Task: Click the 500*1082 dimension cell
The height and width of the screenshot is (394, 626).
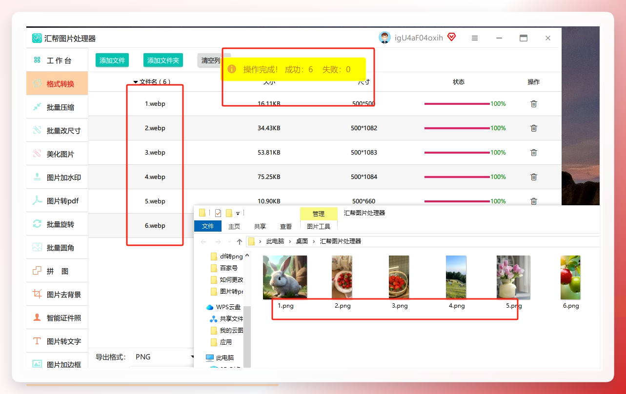Action: pyautogui.click(x=364, y=128)
